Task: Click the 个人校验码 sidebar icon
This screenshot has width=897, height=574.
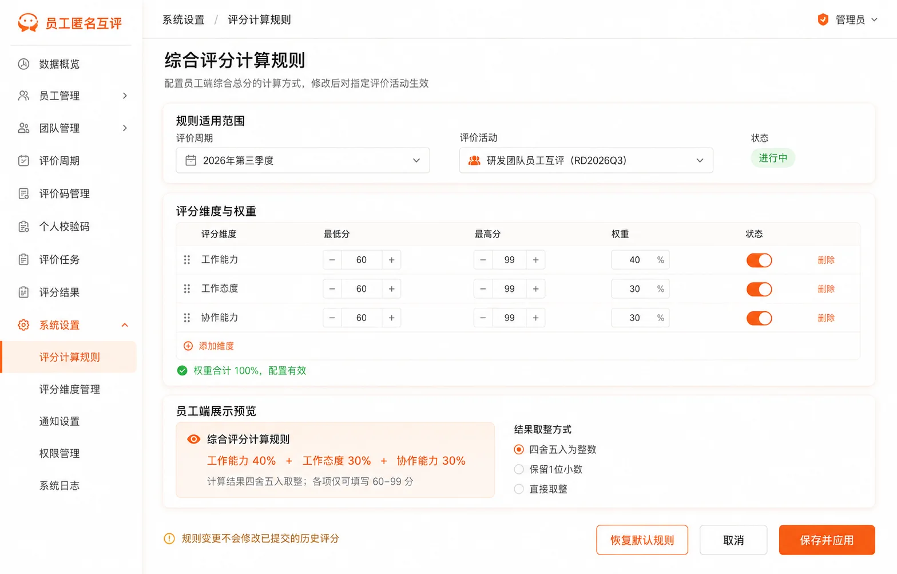Action: (x=23, y=227)
